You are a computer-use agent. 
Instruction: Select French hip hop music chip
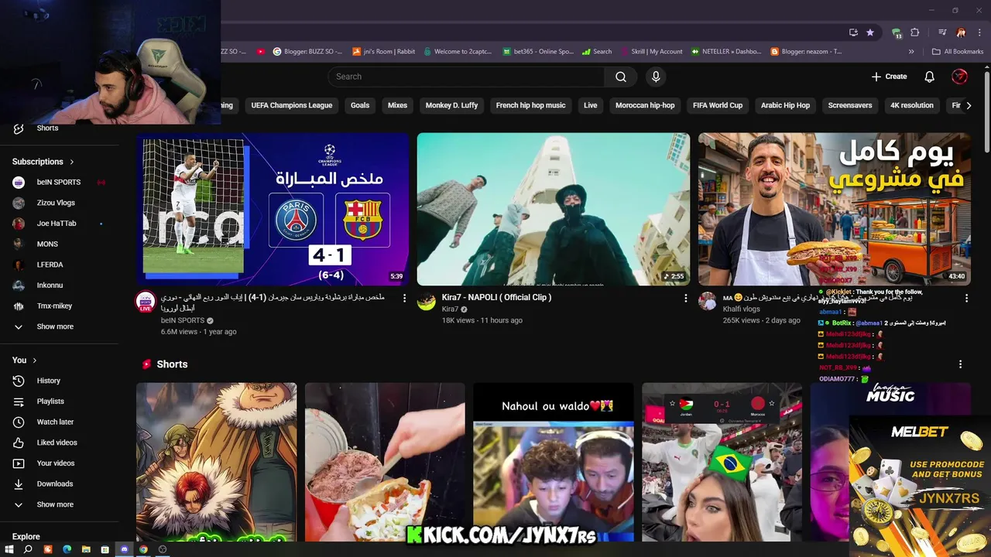pos(531,105)
